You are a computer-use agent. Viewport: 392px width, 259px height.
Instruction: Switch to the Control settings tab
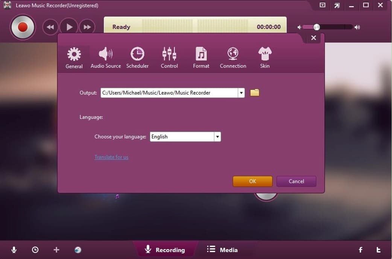pos(169,58)
